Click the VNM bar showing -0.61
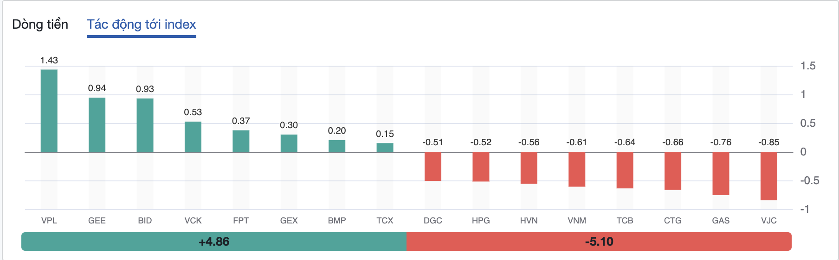This screenshot has width=839, height=260. [x=577, y=169]
